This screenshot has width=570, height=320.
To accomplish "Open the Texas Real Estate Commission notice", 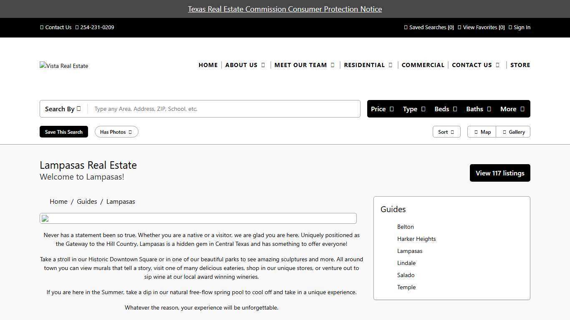I will click(x=285, y=9).
